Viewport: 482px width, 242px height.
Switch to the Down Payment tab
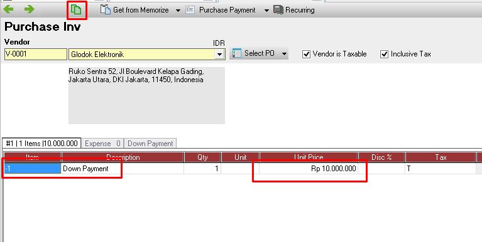tap(150, 144)
